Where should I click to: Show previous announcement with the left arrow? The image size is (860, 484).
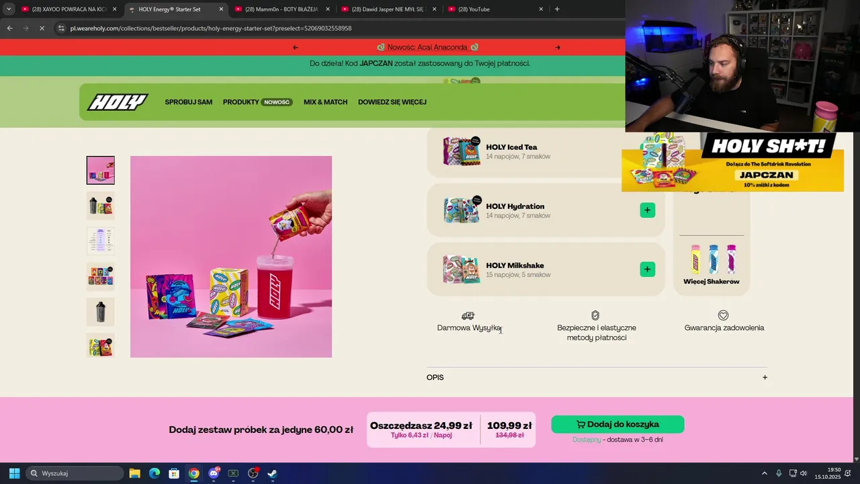(x=296, y=47)
